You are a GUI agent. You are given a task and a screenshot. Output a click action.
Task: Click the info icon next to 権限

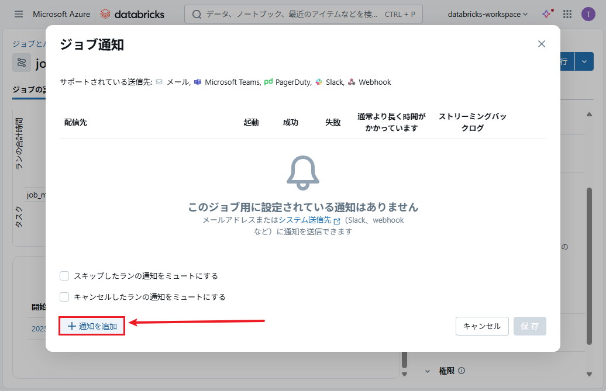pyautogui.click(x=462, y=371)
